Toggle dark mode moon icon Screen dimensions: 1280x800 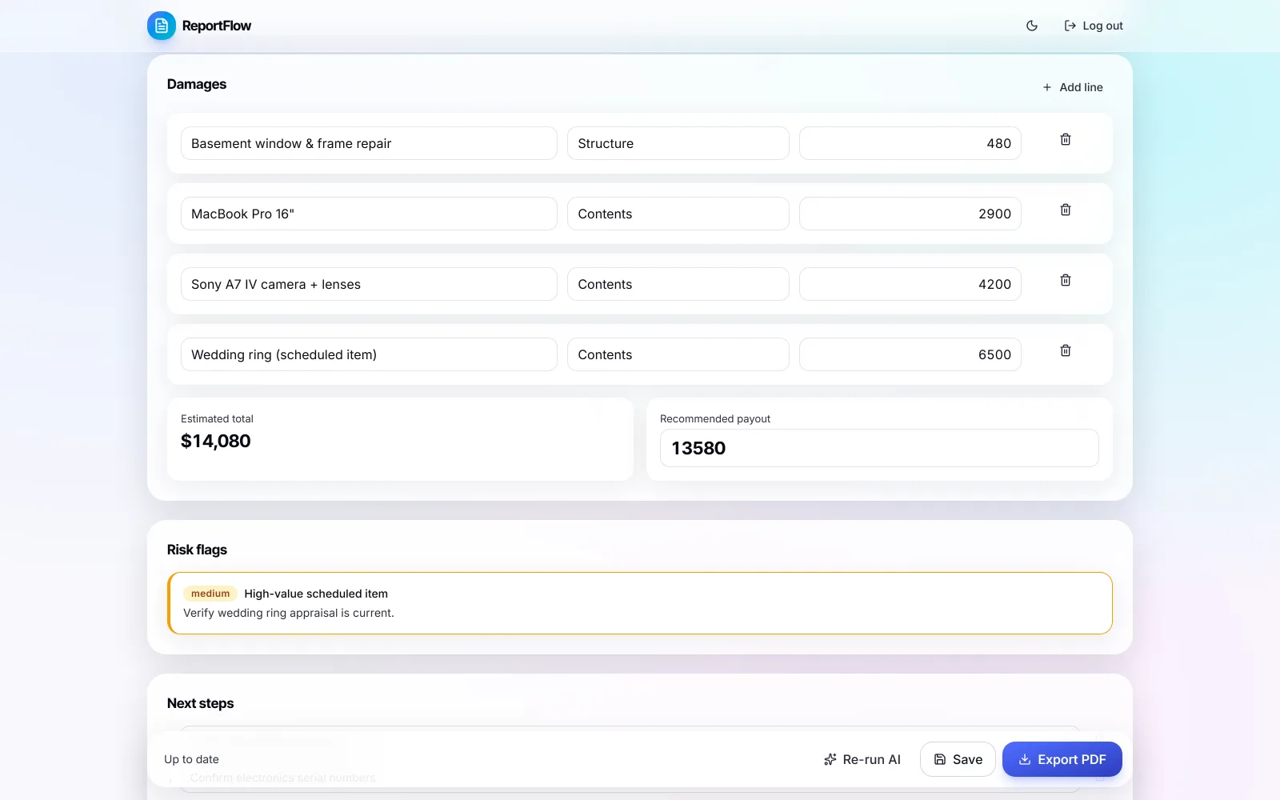(1032, 26)
